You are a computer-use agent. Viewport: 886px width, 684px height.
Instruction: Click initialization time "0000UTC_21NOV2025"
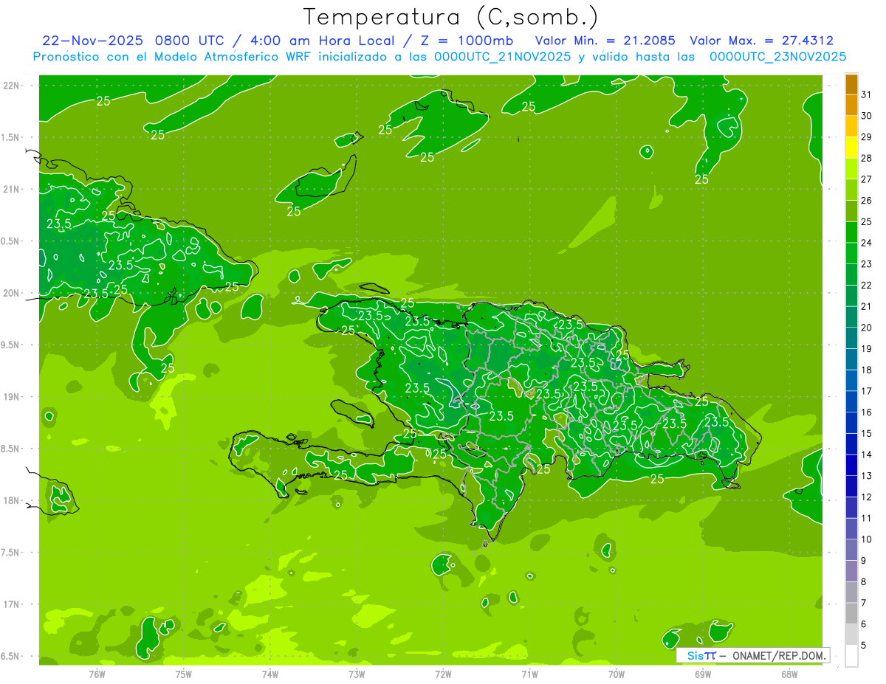pyautogui.click(x=502, y=57)
